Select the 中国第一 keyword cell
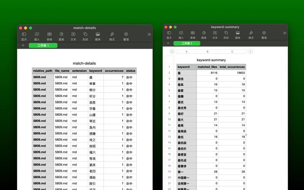 pyautogui.click(x=187, y=177)
